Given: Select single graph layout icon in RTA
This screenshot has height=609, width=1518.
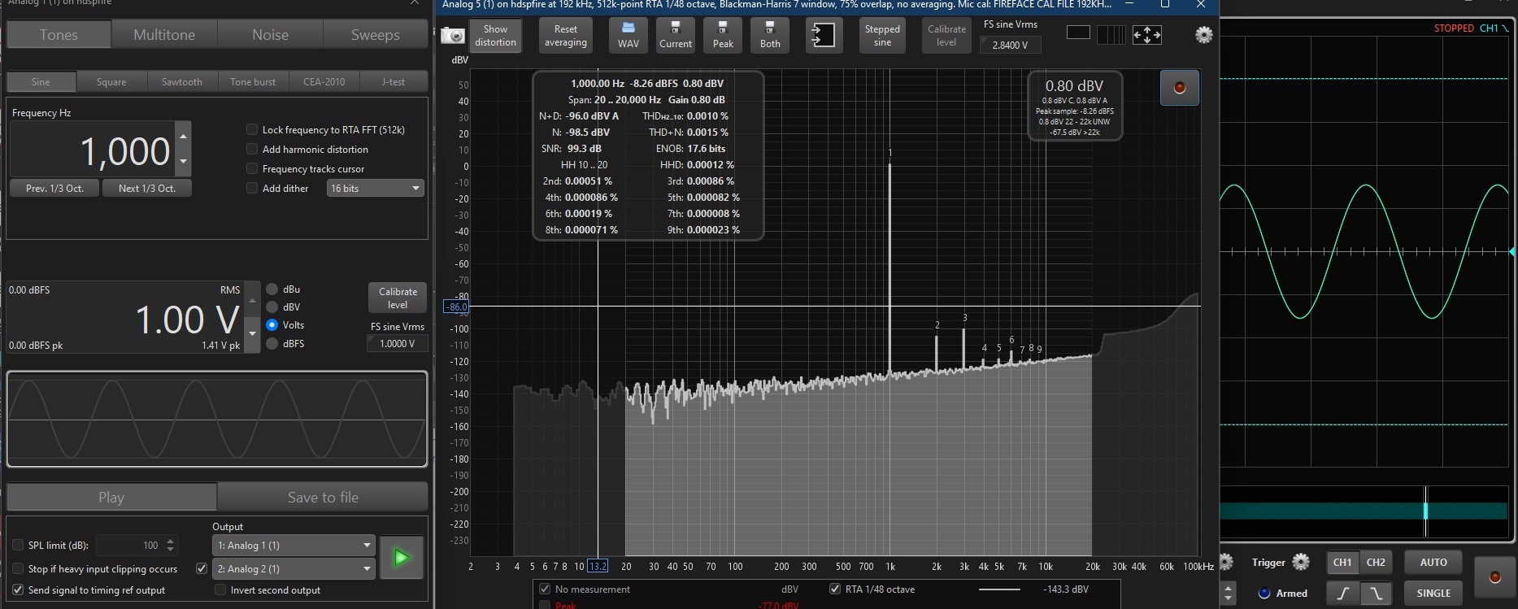Looking at the screenshot, I should (x=1078, y=33).
